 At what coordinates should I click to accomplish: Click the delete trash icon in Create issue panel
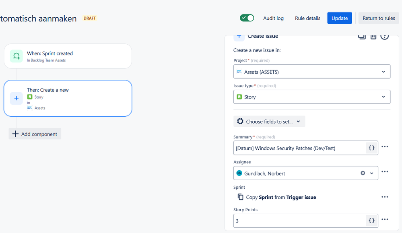tap(373, 37)
